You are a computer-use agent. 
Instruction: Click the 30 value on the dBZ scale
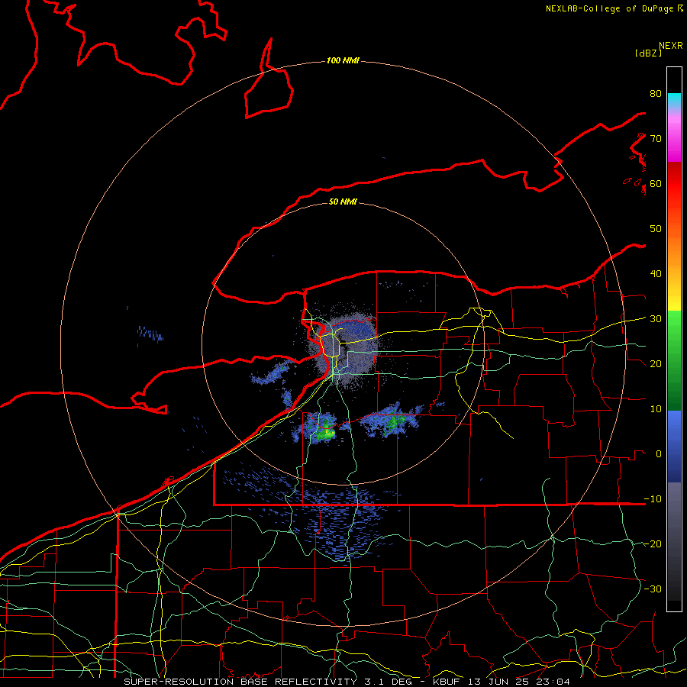[656, 319]
